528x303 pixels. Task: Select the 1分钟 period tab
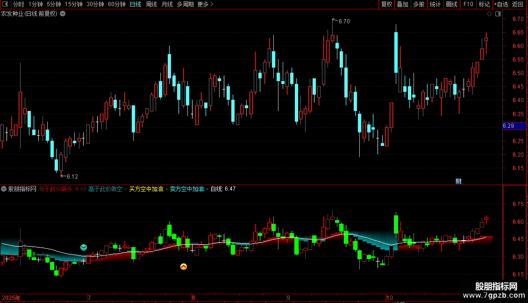click(x=36, y=4)
